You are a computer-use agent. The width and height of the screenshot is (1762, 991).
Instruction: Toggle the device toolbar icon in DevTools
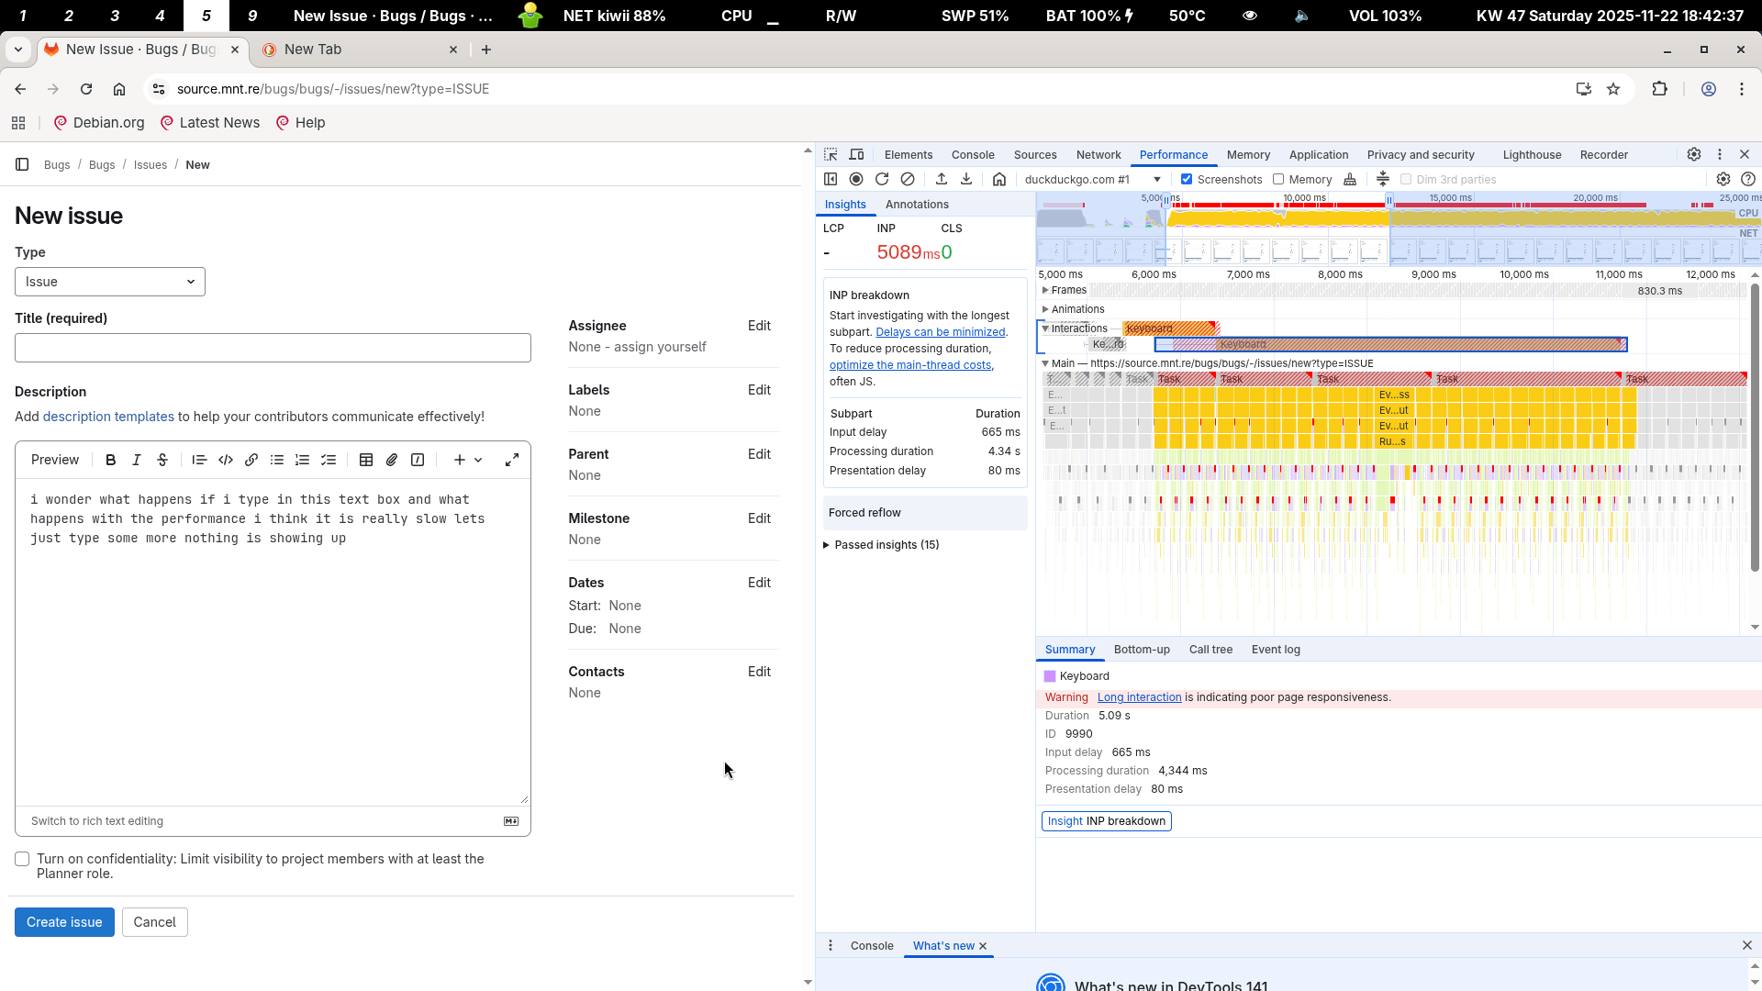click(x=856, y=155)
